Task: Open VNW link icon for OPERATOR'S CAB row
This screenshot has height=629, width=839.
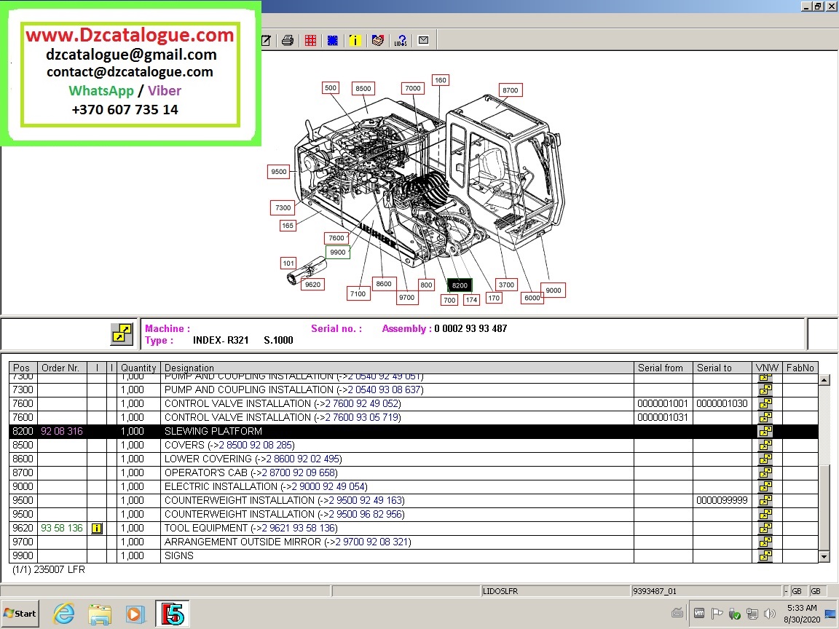Action: (765, 472)
